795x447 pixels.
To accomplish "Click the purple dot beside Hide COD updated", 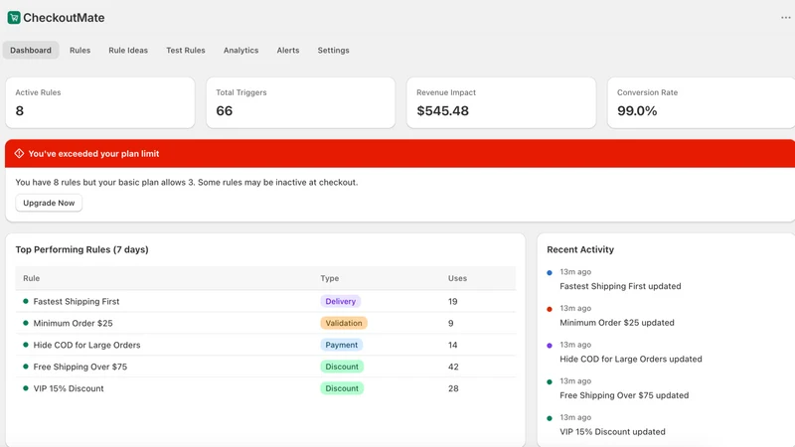I will (550, 346).
